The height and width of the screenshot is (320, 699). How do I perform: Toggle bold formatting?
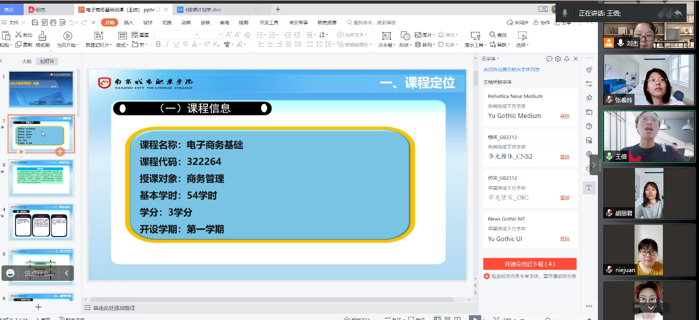coord(158,44)
